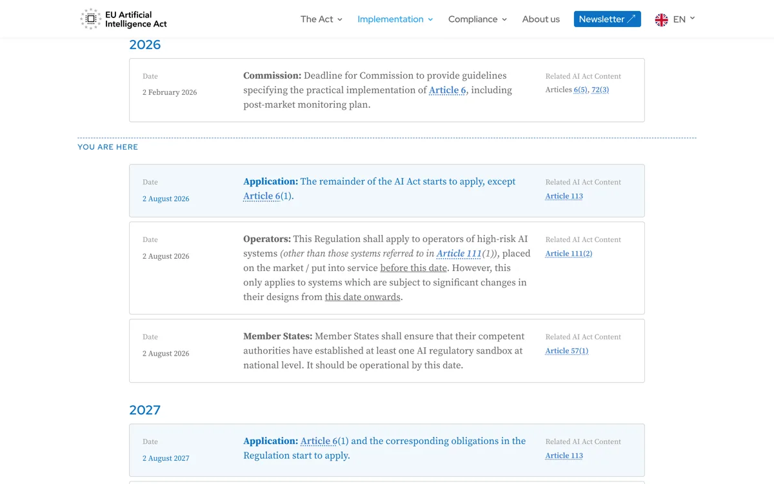Image resolution: width=774 pixels, height=484 pixels.
Task: Select the date 2 August 2027
Action: (166, 458)
